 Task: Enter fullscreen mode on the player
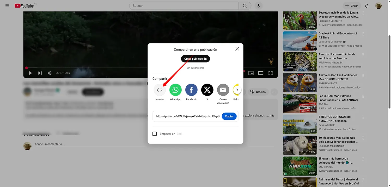tap(270, 73)
